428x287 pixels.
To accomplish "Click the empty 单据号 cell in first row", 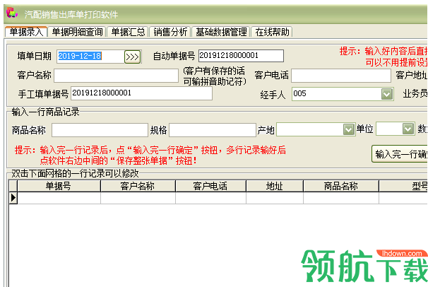I will pos(59,198).
